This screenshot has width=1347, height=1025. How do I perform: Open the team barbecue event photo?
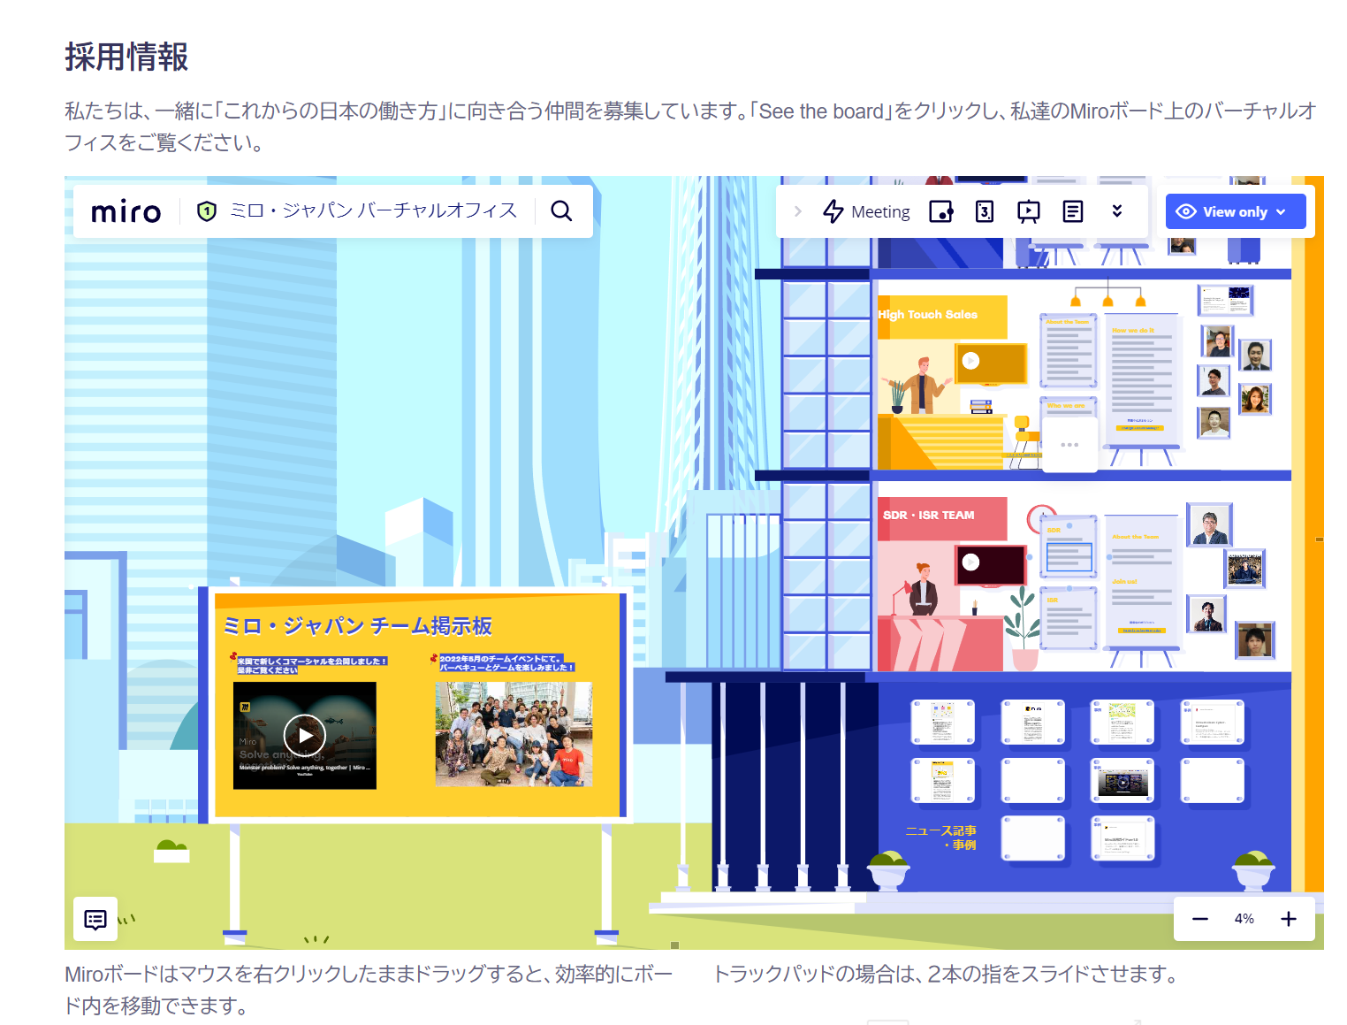tap(514, 734)
